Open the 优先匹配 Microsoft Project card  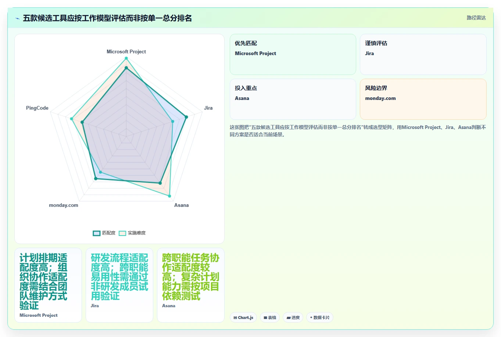pyautogui.click(x=293, y=54)
